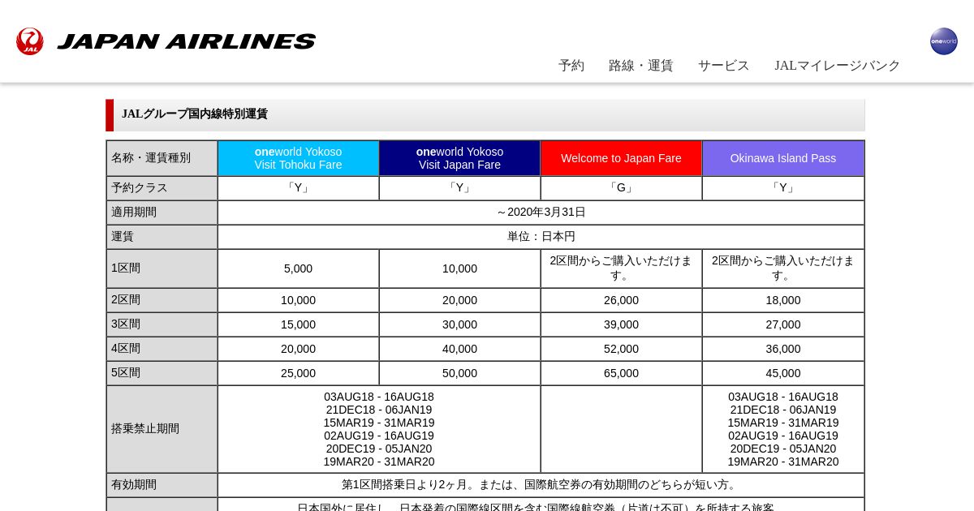
Task: Click the 40,000 fare cell
Action: [x=459, y=349]
